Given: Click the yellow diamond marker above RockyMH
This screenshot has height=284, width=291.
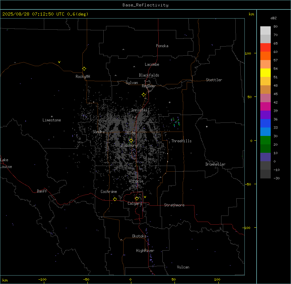Looking at the screenshot, I should point(84,69).
